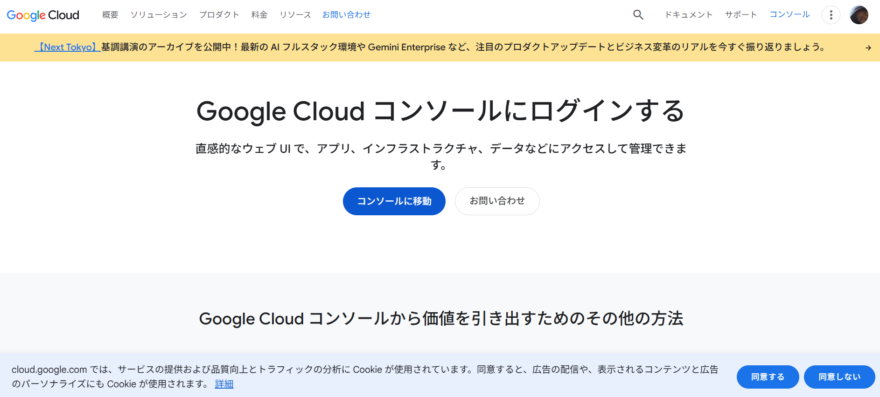Image resolution: width=880 pixels, height=397 pixels.
Task: Click the 直感的なウェブ UI description text
Action: point(440,157)
